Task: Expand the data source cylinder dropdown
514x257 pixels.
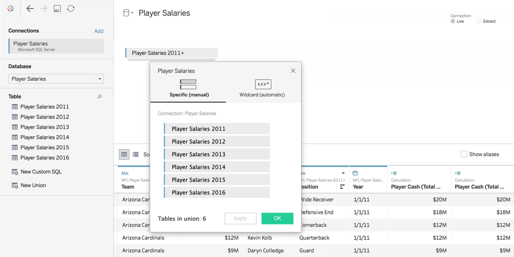Action: pyautogui.click(x=128, y=13)
